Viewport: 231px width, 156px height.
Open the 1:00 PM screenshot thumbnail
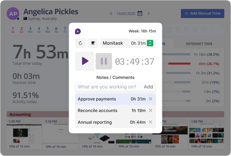[x=24, y=134]
